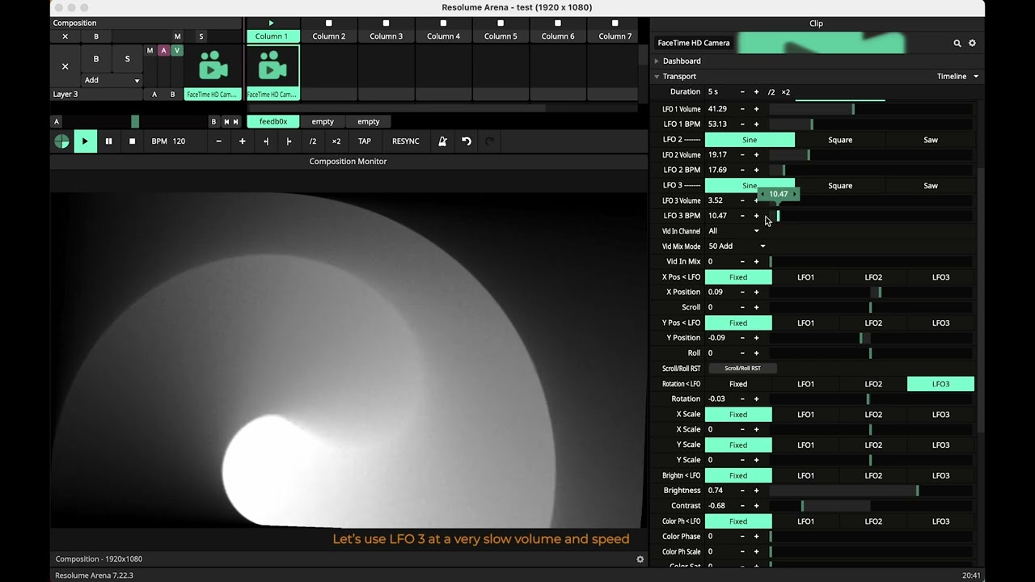Select the Column 7 header
The width and height of the screenshot is (1035, 582).
(x=615, y=36)
